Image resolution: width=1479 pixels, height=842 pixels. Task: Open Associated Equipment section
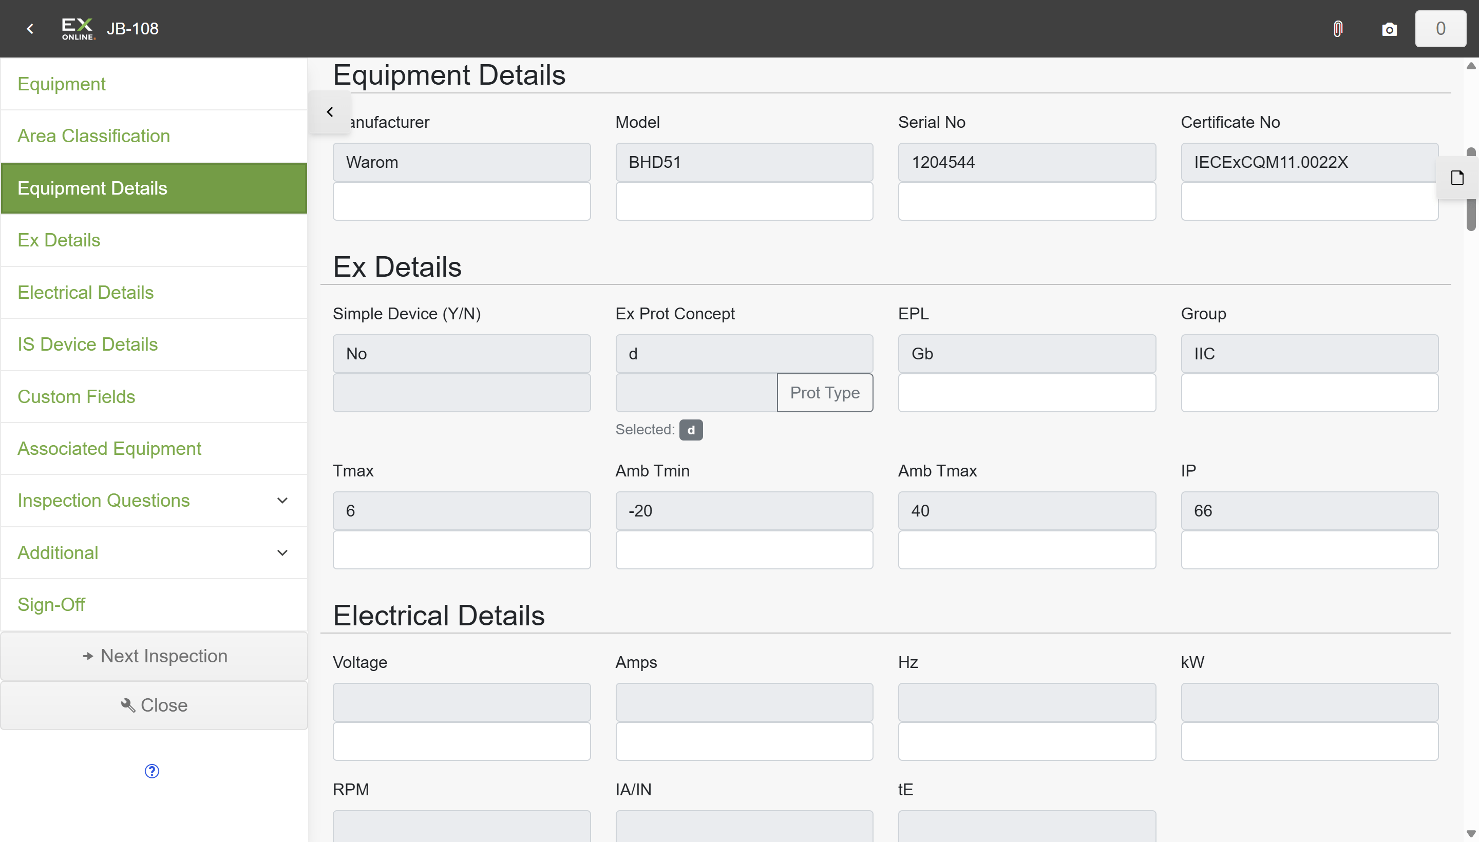154,448
